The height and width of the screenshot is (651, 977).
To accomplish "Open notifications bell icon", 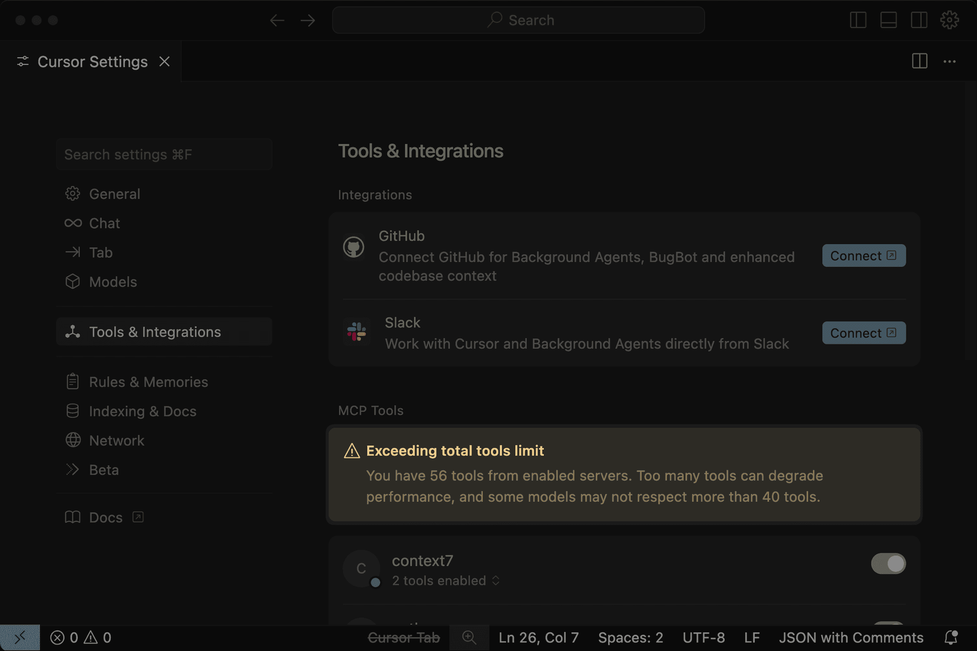I will (951, 638).
